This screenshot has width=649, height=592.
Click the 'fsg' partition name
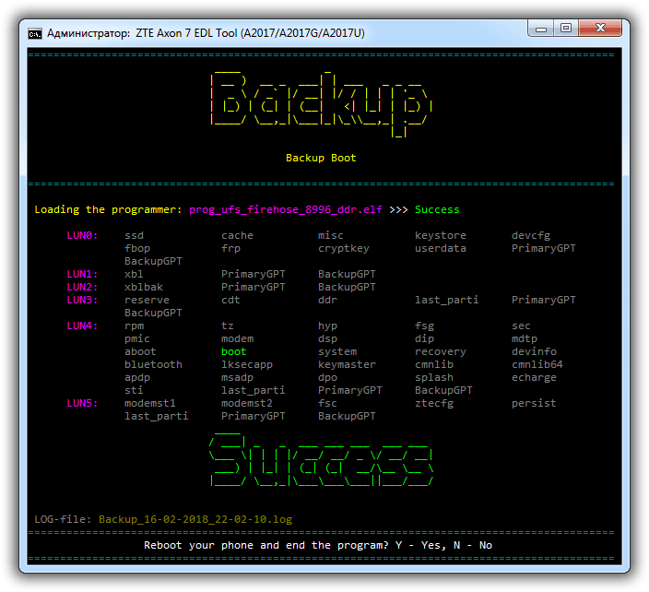pos(425,326)
